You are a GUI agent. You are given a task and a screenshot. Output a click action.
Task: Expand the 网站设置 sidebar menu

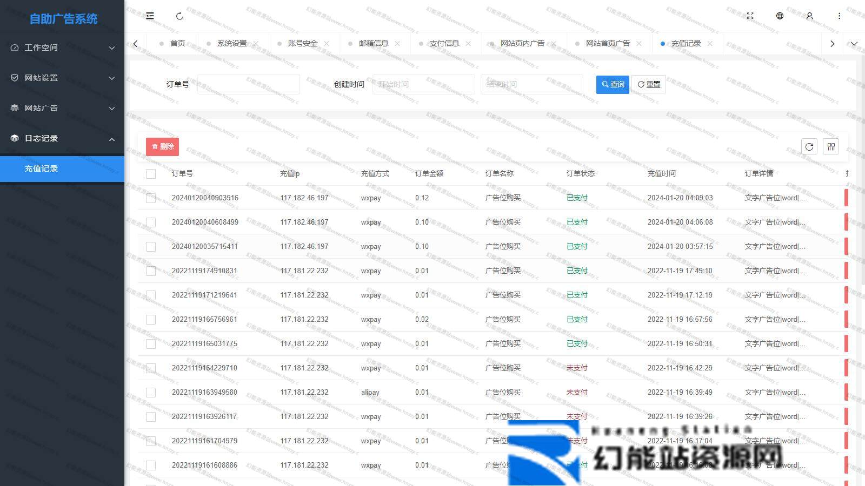(x=62, y=78)
